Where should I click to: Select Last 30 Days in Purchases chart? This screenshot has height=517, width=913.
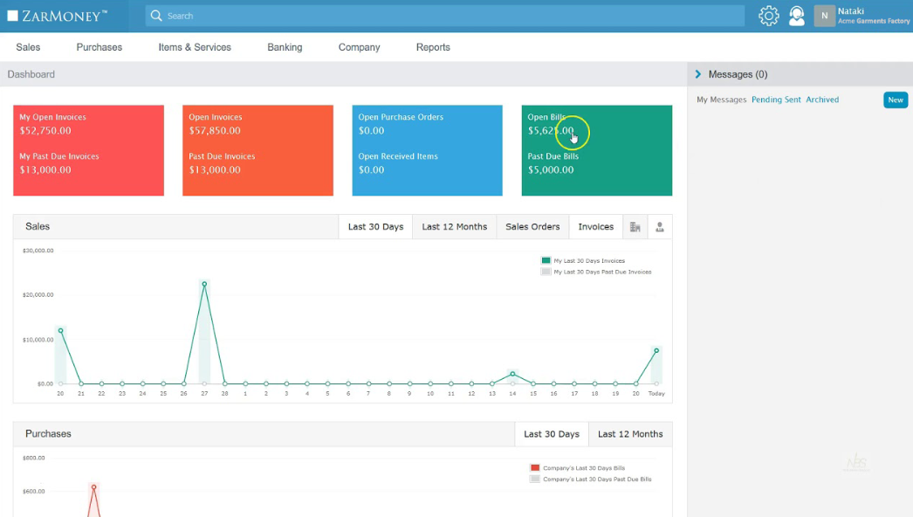pos(551,434)
